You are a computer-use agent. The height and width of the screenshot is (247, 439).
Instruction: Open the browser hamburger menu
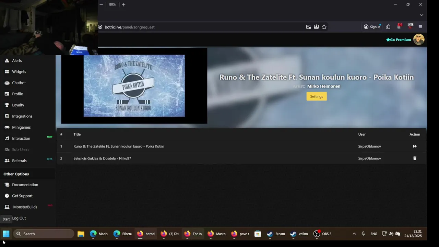[420, 27]
